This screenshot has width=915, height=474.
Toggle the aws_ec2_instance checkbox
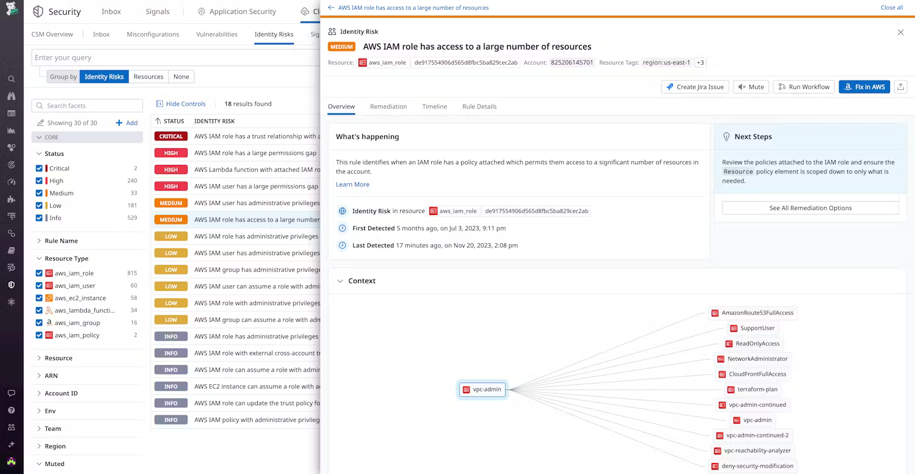pyautogui.click(x=39, y=298)
